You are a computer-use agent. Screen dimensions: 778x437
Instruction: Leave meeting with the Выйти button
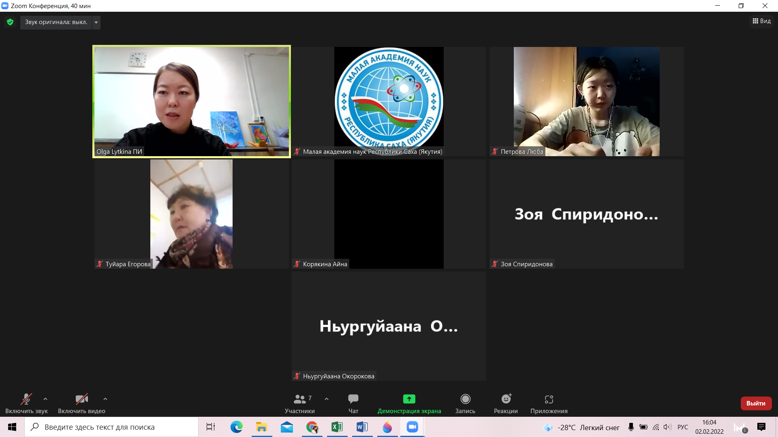coord(756,403)
